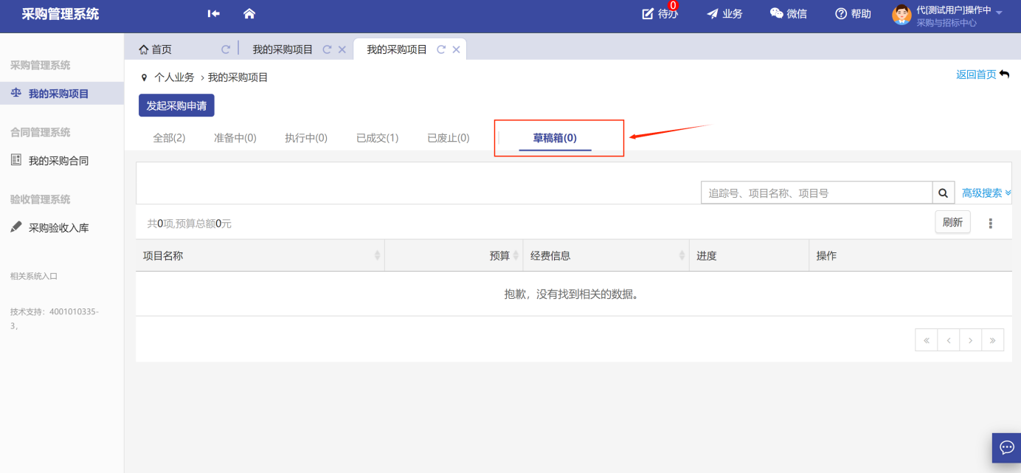Screen dimensions: 1021x473
Task: Collapse the sidebar with the top-bar arrow icon
Action: click(214, 13)
